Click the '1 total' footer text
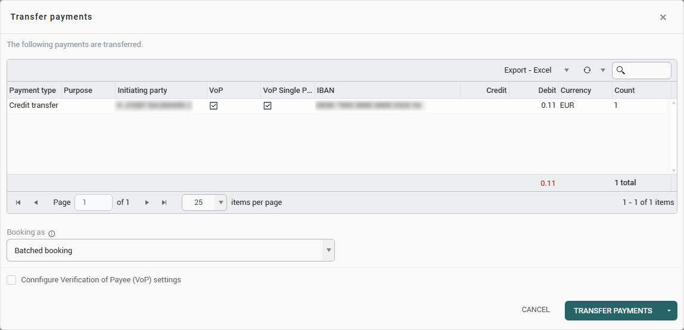This screenshot has width=684, height=330. (625, 183)
